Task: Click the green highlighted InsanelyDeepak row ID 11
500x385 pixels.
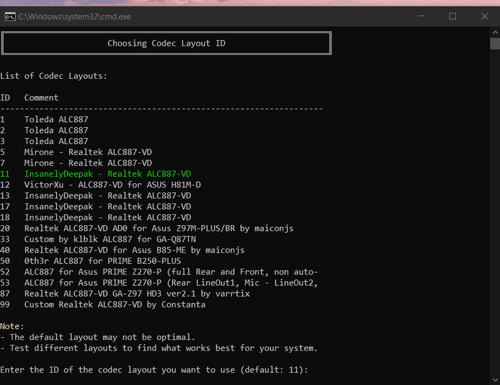Action: (95, 174)
